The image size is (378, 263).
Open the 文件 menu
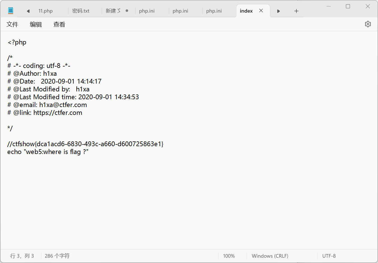[12, 25]
